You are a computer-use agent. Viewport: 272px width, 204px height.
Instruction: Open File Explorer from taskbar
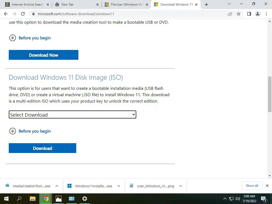point(33,199)
